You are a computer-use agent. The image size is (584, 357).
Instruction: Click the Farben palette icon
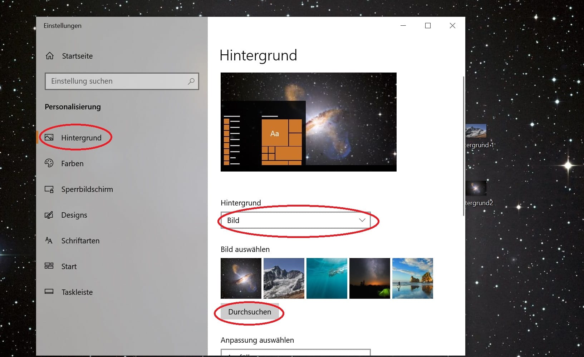49,163
